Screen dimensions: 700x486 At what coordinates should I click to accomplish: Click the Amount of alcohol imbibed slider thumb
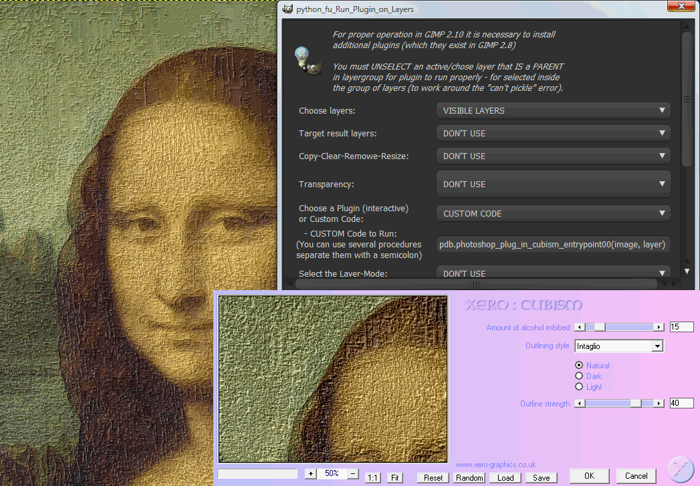click(600, 327)
